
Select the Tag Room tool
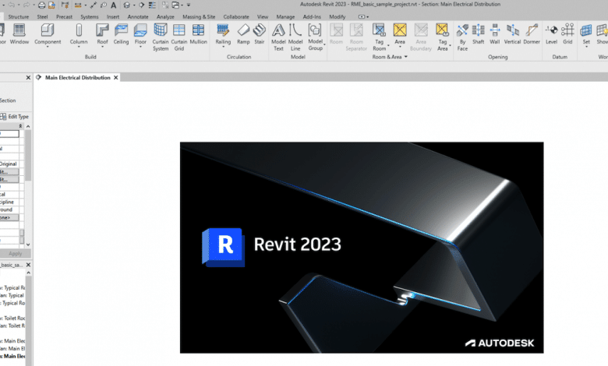[380, 37]
